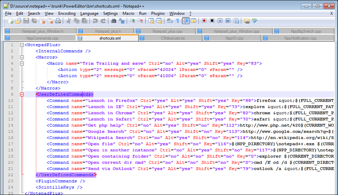
Task: Open the Settings menu
Action: (110, 13)
